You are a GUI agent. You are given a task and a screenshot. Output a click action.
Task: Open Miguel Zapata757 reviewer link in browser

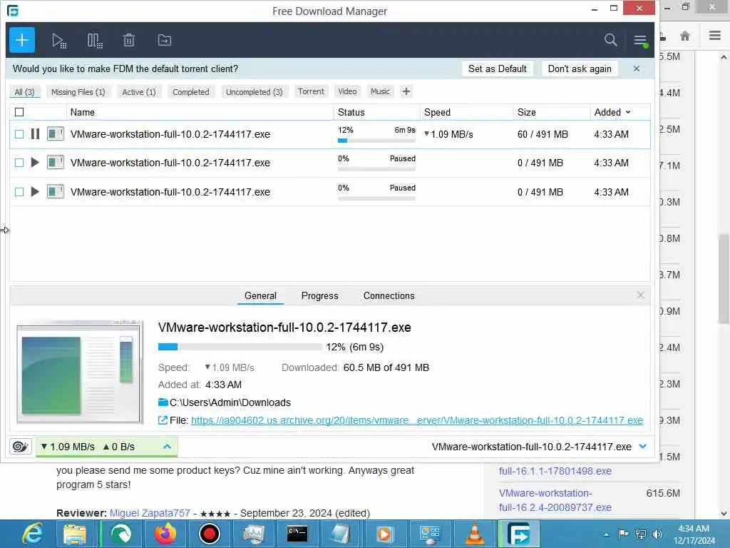(150, 512)
